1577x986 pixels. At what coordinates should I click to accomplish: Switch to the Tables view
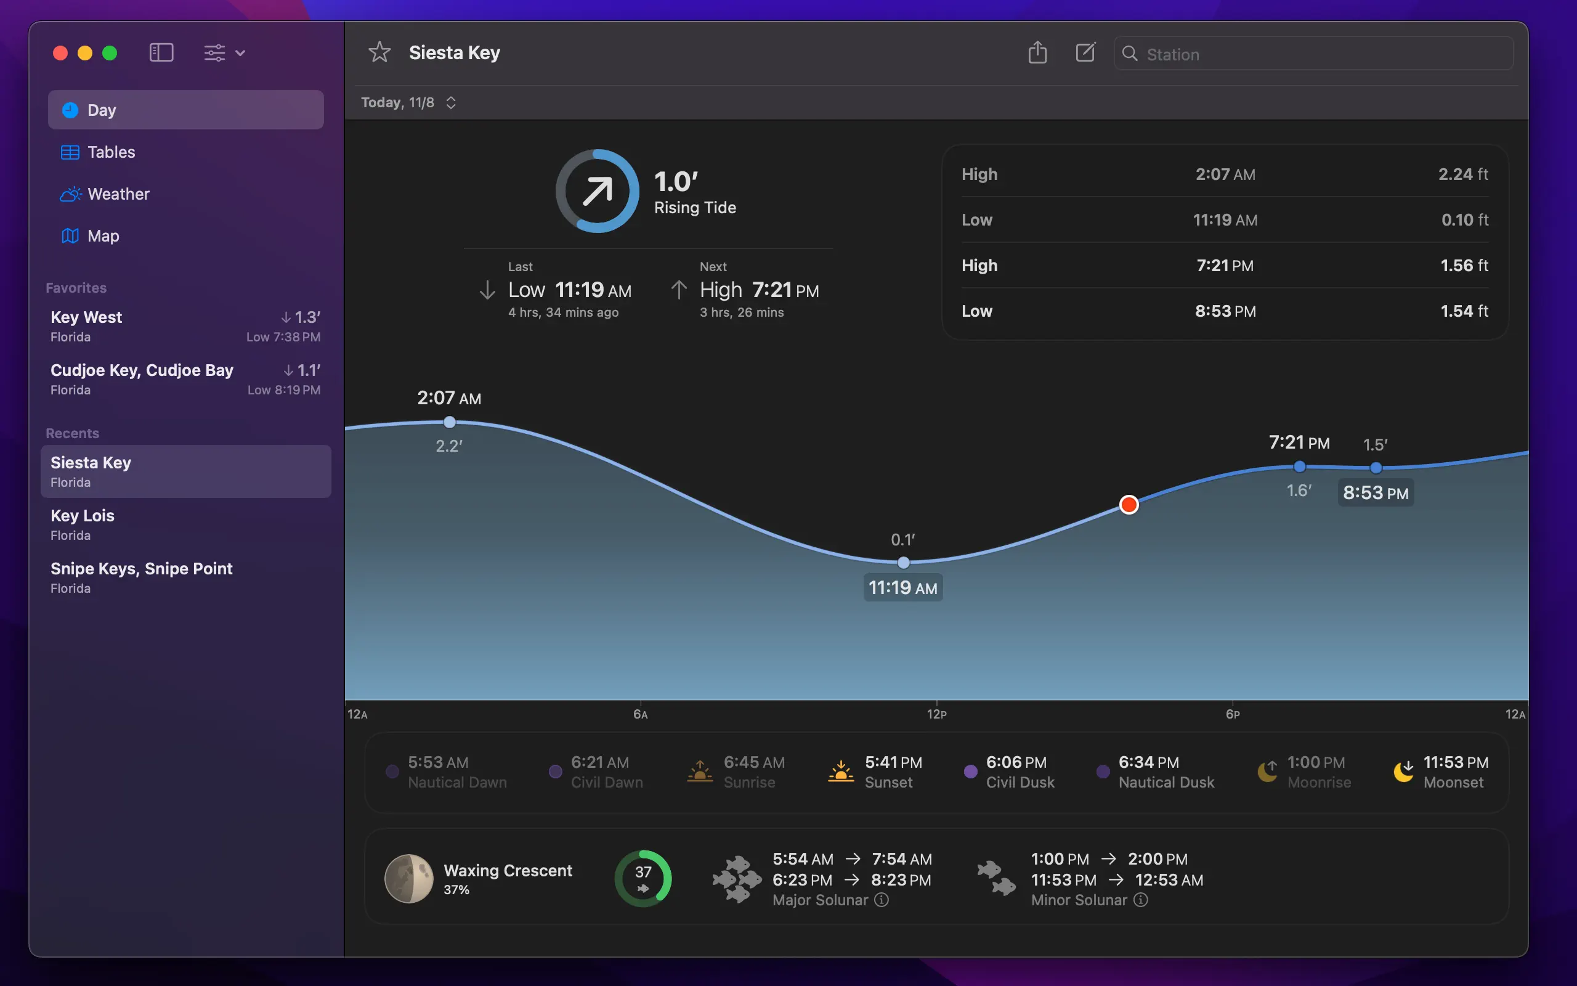tap(111, 152)
